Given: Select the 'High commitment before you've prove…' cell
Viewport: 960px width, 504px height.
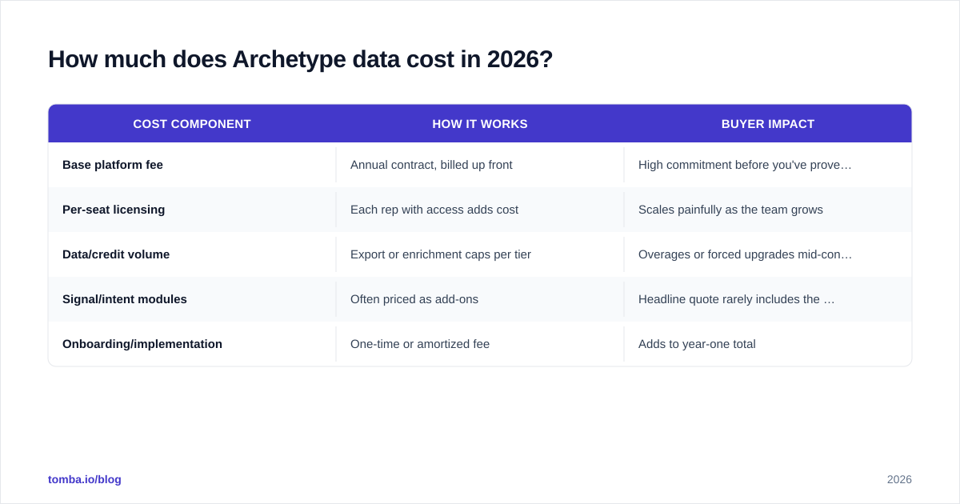Looking at the screenshot, I should click(768, 165).
